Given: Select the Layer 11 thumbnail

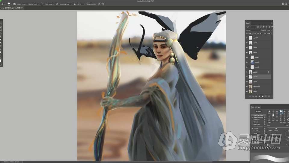Looking at the screenshot, I should pos(250,77).
